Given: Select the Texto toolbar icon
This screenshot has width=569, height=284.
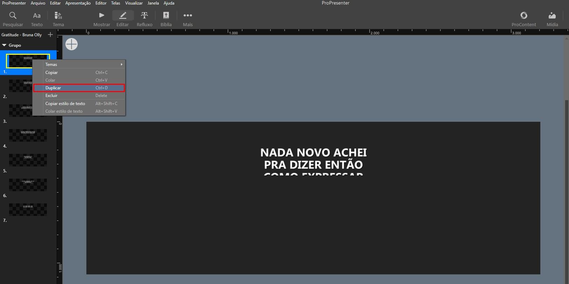Looking at the screenshot, I should pos(37,16).
